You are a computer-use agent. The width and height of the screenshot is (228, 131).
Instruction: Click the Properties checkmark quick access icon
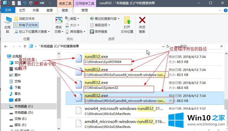click(x=14, y=3)
